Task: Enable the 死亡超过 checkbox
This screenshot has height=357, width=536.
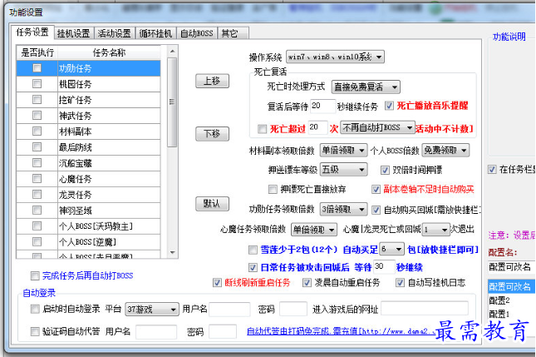Action: [263, 129]
